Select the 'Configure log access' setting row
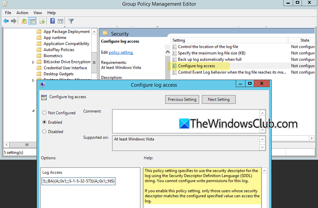The image size is (318, 208). [242, 66]
